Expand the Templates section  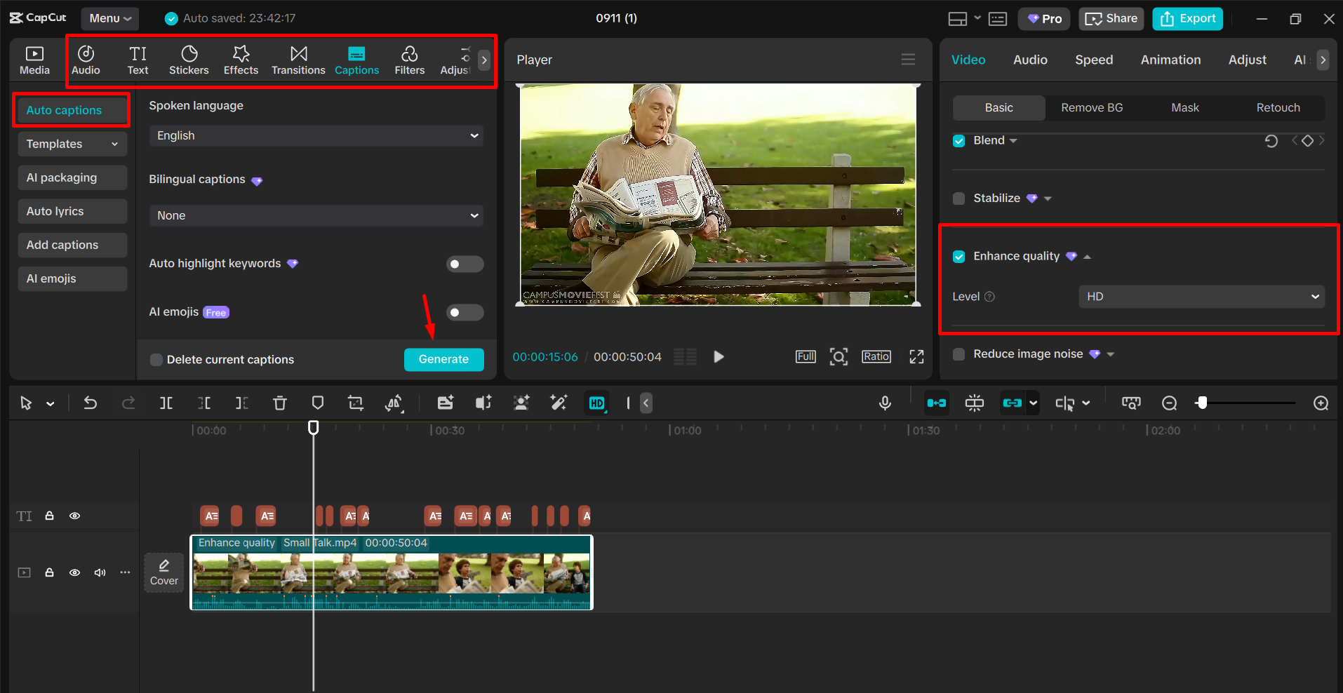72,144
